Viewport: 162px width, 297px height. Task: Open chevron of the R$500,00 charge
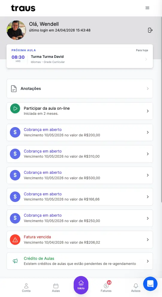(x=148, y=175)
